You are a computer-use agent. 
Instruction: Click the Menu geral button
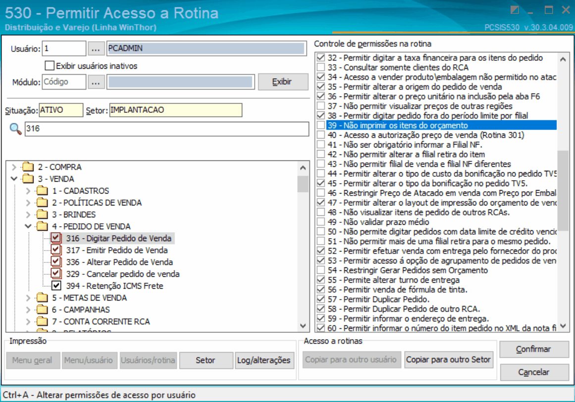pyautogui.click(x=33, y=360)
